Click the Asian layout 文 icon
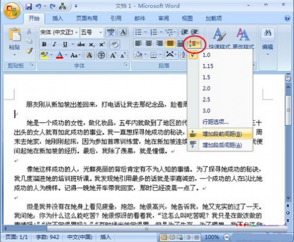294x242 pixels. (x=170, y=55)
